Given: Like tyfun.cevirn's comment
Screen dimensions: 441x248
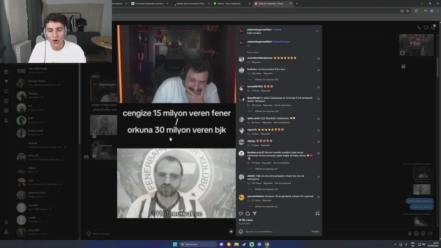Looking at the screenshot, I should click(318, 119).
